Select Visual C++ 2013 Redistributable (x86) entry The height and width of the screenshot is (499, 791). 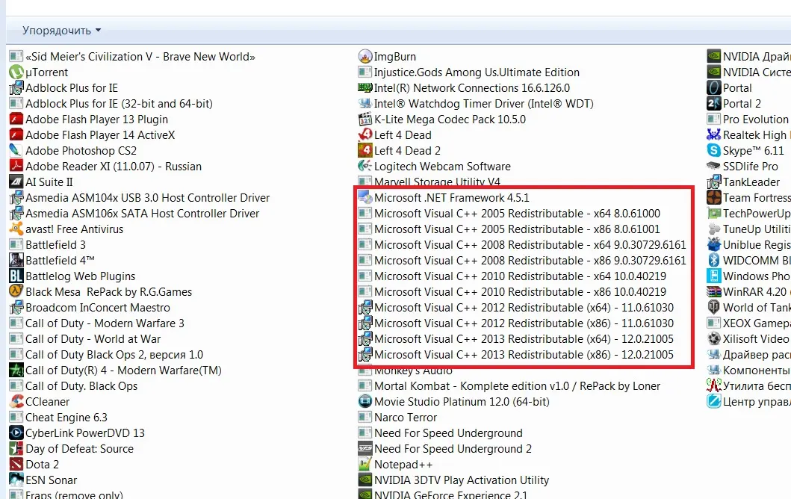coord(524,355)
